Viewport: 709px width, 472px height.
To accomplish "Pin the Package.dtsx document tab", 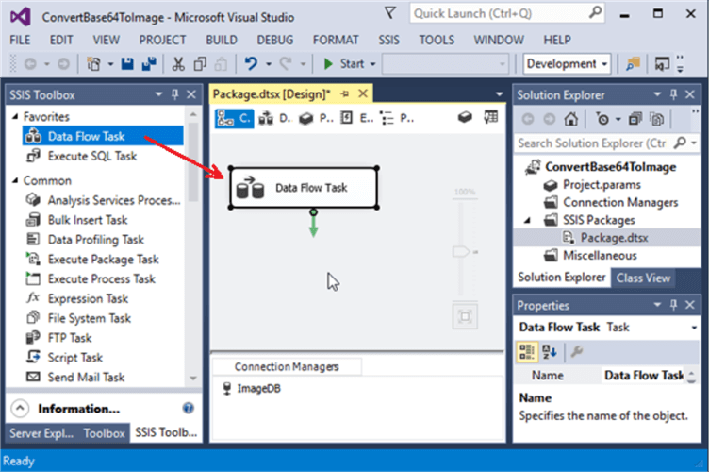I will click(x=345, y=94).
